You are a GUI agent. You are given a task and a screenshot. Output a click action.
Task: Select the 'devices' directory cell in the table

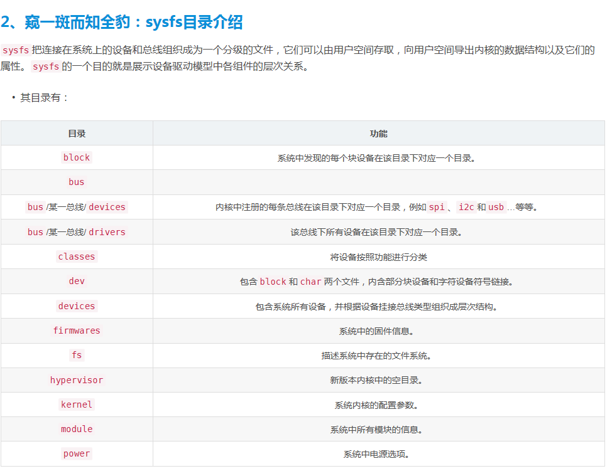pyautogui.click(x=77, y=306)
